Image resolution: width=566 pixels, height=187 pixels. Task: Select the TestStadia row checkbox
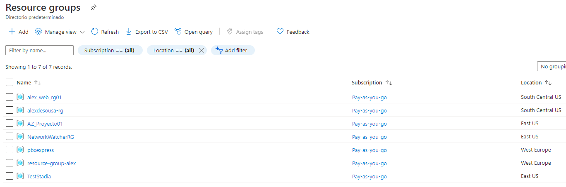[10, 176]
